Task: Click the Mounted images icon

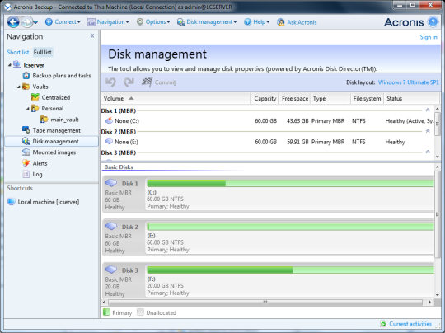Action: [x=26, y=152]
